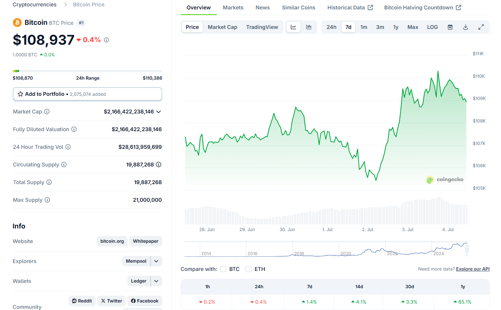Set chart range to 1m
The width and height of the screenshot is (501, 310).
coord(364,27)
